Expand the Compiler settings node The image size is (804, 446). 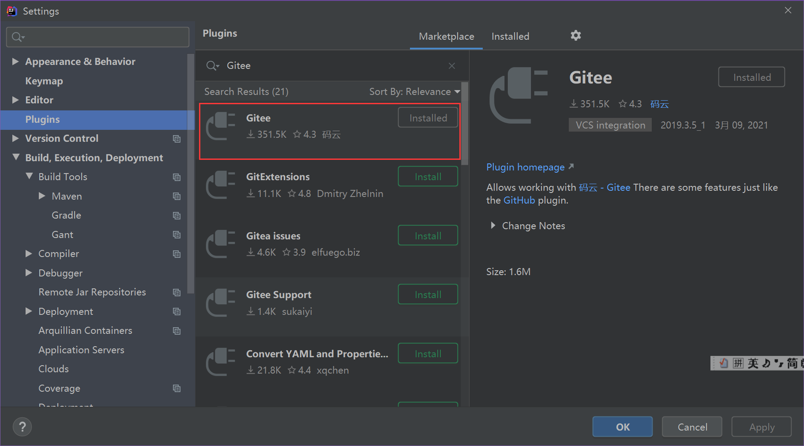point(29,253)
